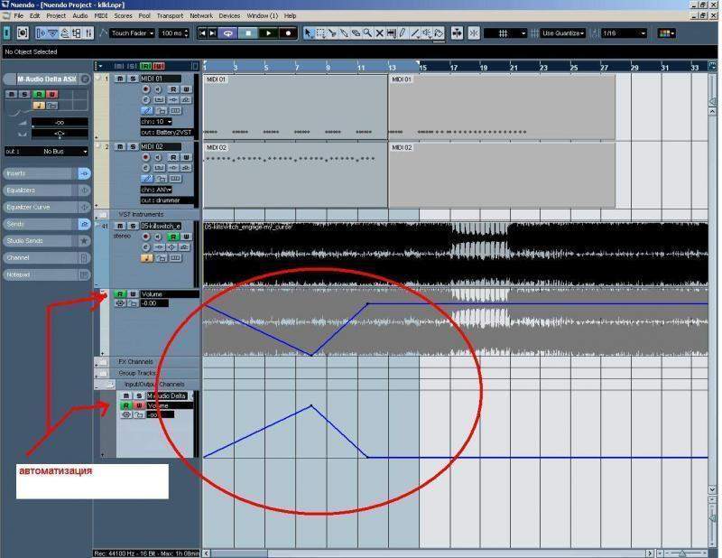This screenshot has width=722, height=558.
Task: Toggle the Cycle loop button
Action: pyautogui.click(x=227, y=33)
